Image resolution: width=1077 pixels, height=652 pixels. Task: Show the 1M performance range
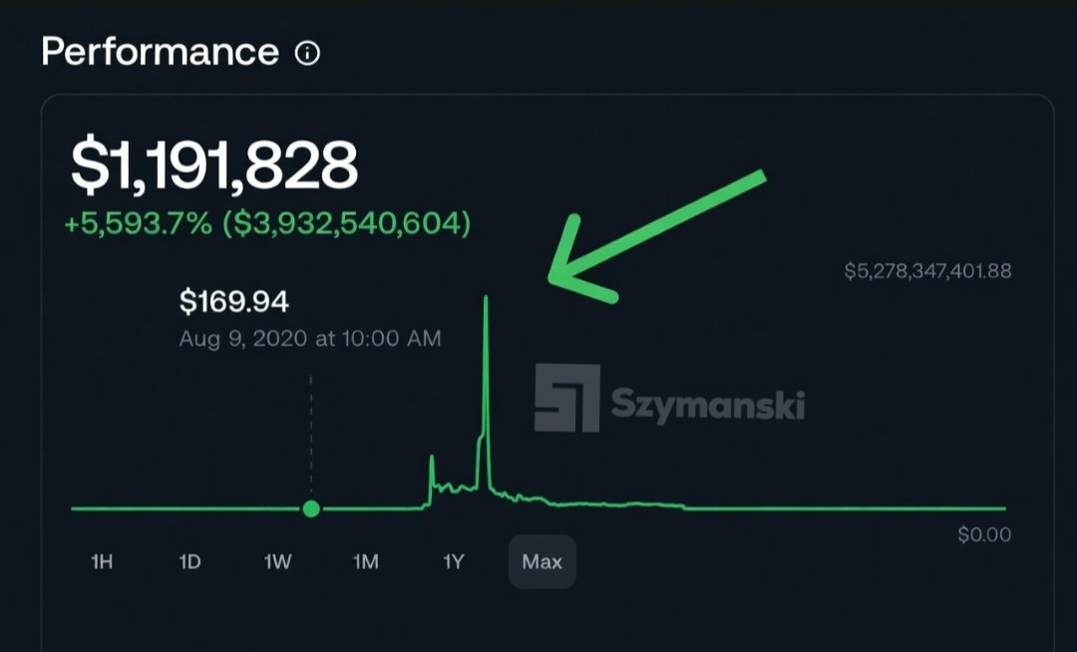pyautogui.click(x=366, y=562)
